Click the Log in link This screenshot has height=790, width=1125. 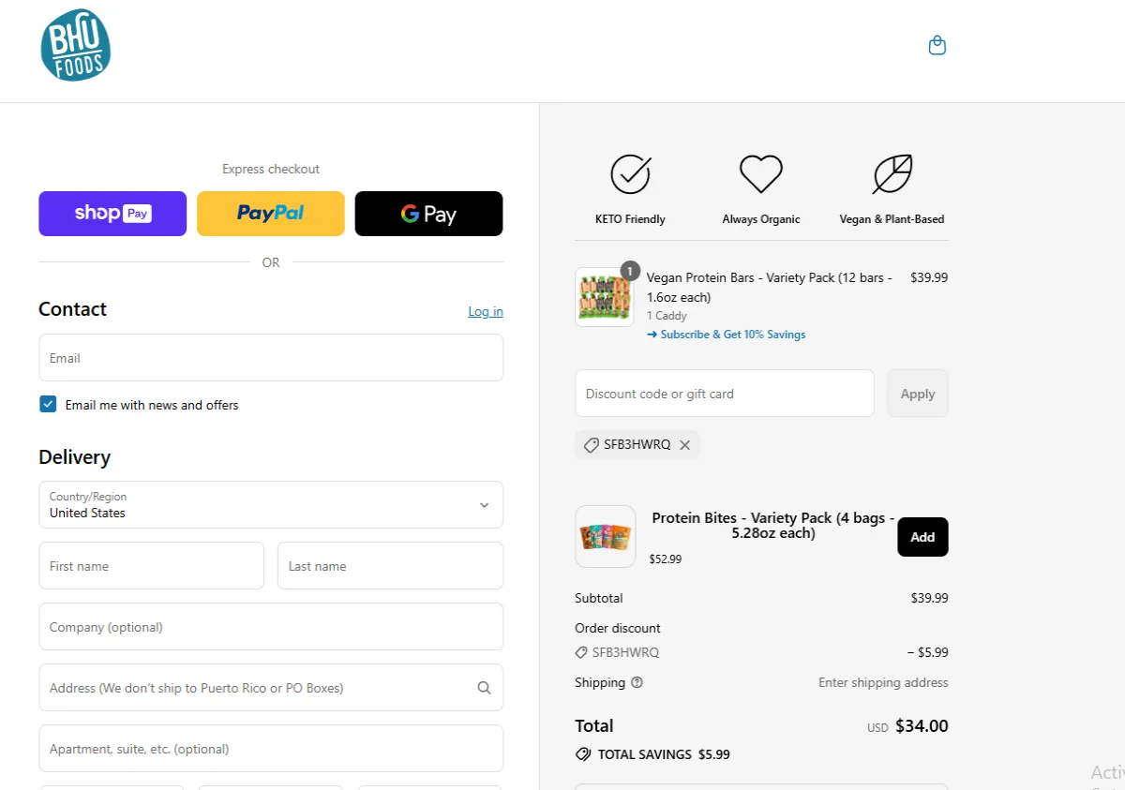pos(486,311)
